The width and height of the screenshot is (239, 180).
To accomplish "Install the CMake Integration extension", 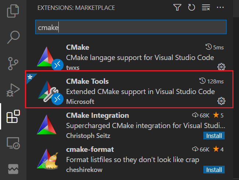I will click(214, 136).
